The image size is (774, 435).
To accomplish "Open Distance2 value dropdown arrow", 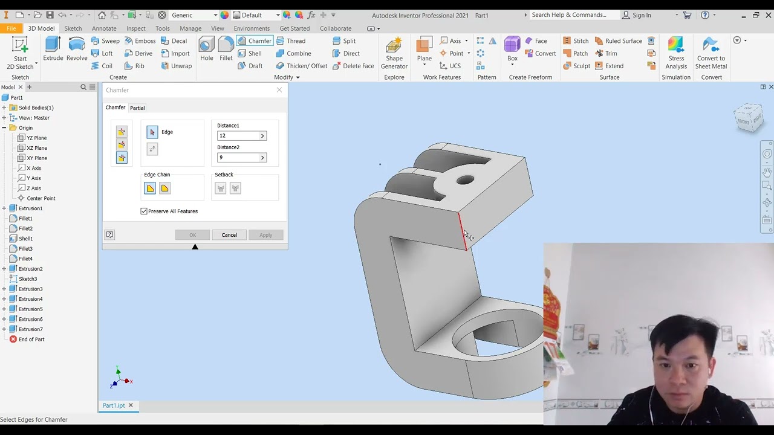I will pyautogui.click(x=262, y=158).
